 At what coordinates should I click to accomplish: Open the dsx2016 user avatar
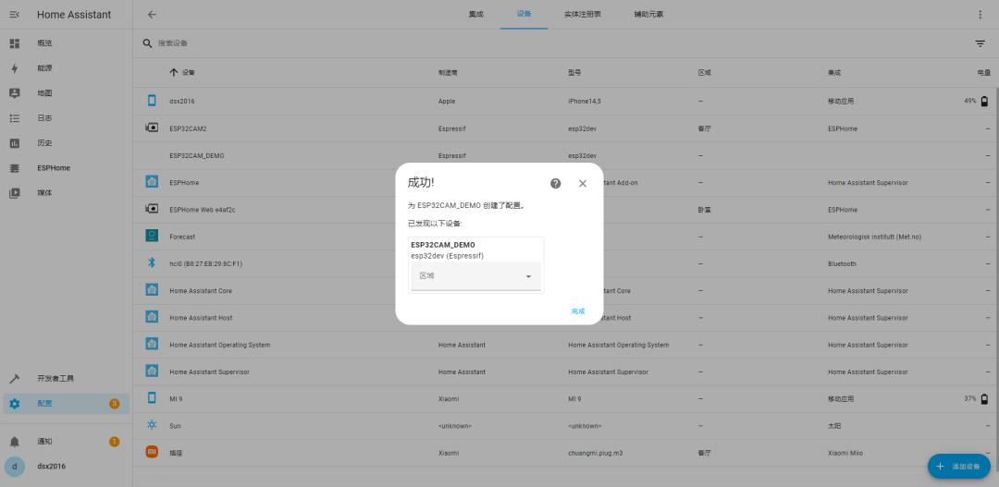(x=14, y=467)
